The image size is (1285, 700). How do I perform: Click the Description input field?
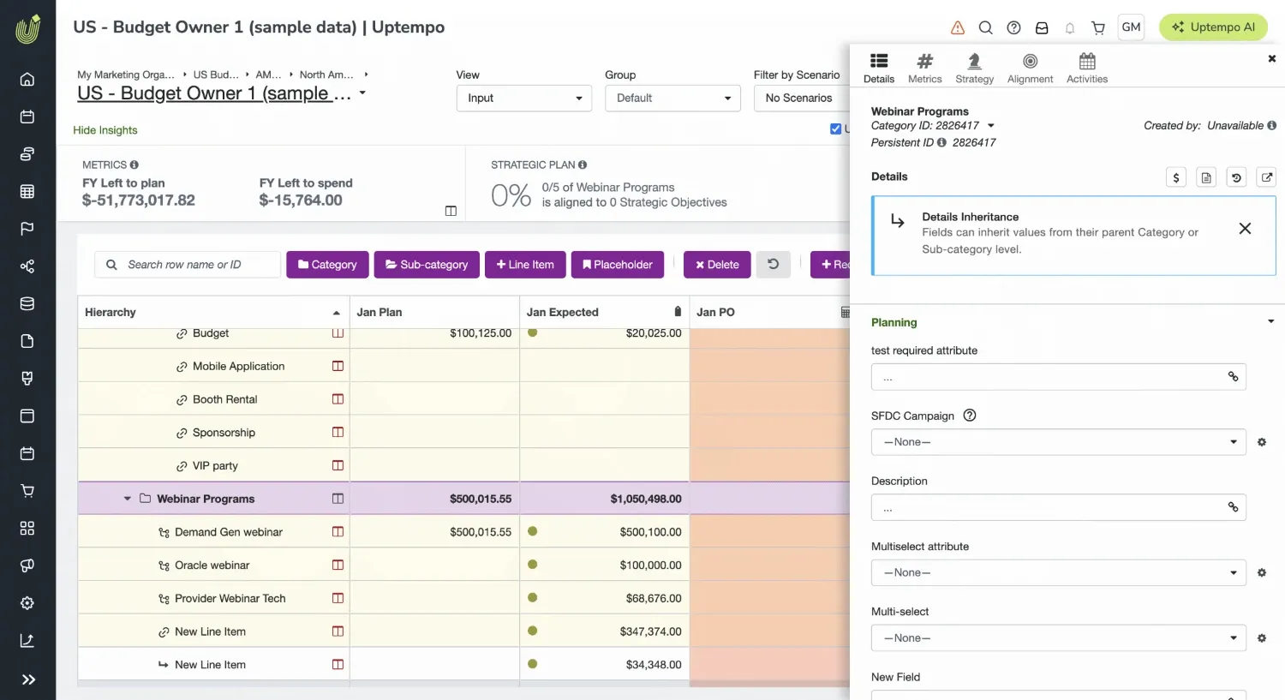pyautogui.click(x=1058, y=507)
